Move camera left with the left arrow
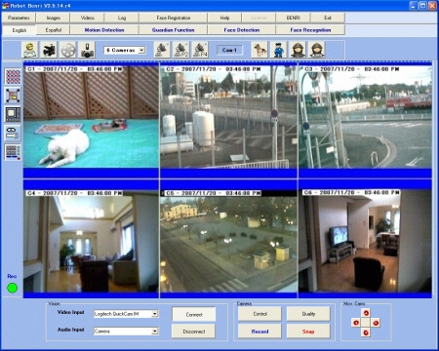Screen dimensions: 439x351 pyautogui.click(x=356, y=323)
